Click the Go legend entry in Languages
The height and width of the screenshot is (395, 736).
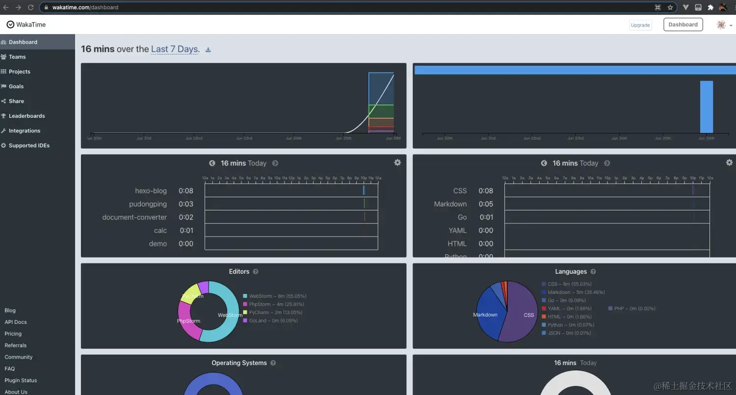(x=564, y=300)
